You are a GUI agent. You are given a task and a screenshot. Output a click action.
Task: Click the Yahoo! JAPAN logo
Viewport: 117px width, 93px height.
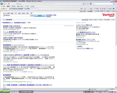(108, 15)
